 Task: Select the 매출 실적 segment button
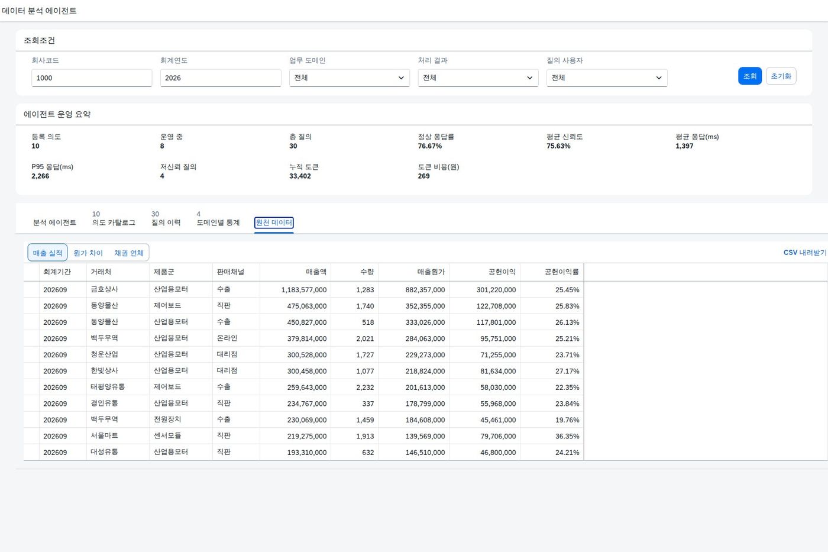(x=47, y=253)
